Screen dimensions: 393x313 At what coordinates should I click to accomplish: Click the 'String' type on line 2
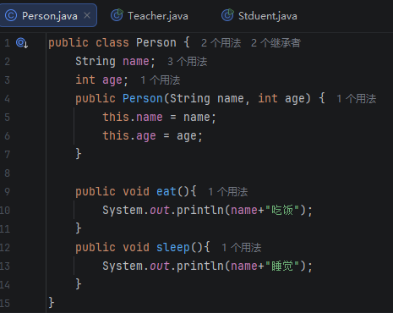click(x=96, y=62)
